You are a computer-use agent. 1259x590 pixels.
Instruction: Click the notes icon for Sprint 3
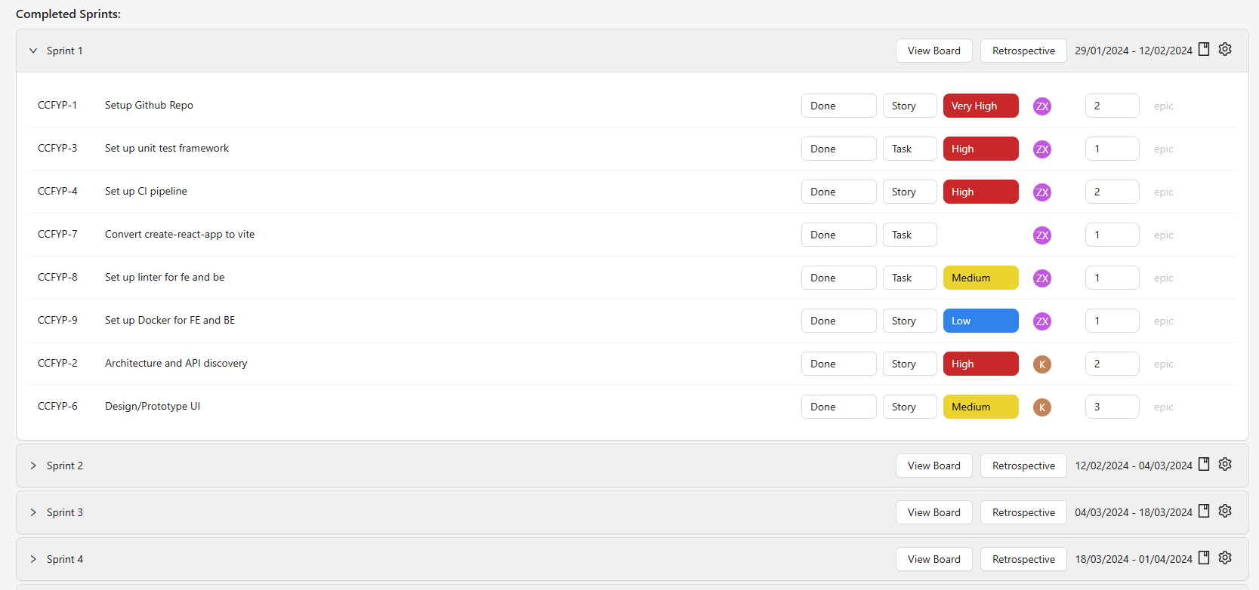pyautogui.click(x=1204, y=512)
